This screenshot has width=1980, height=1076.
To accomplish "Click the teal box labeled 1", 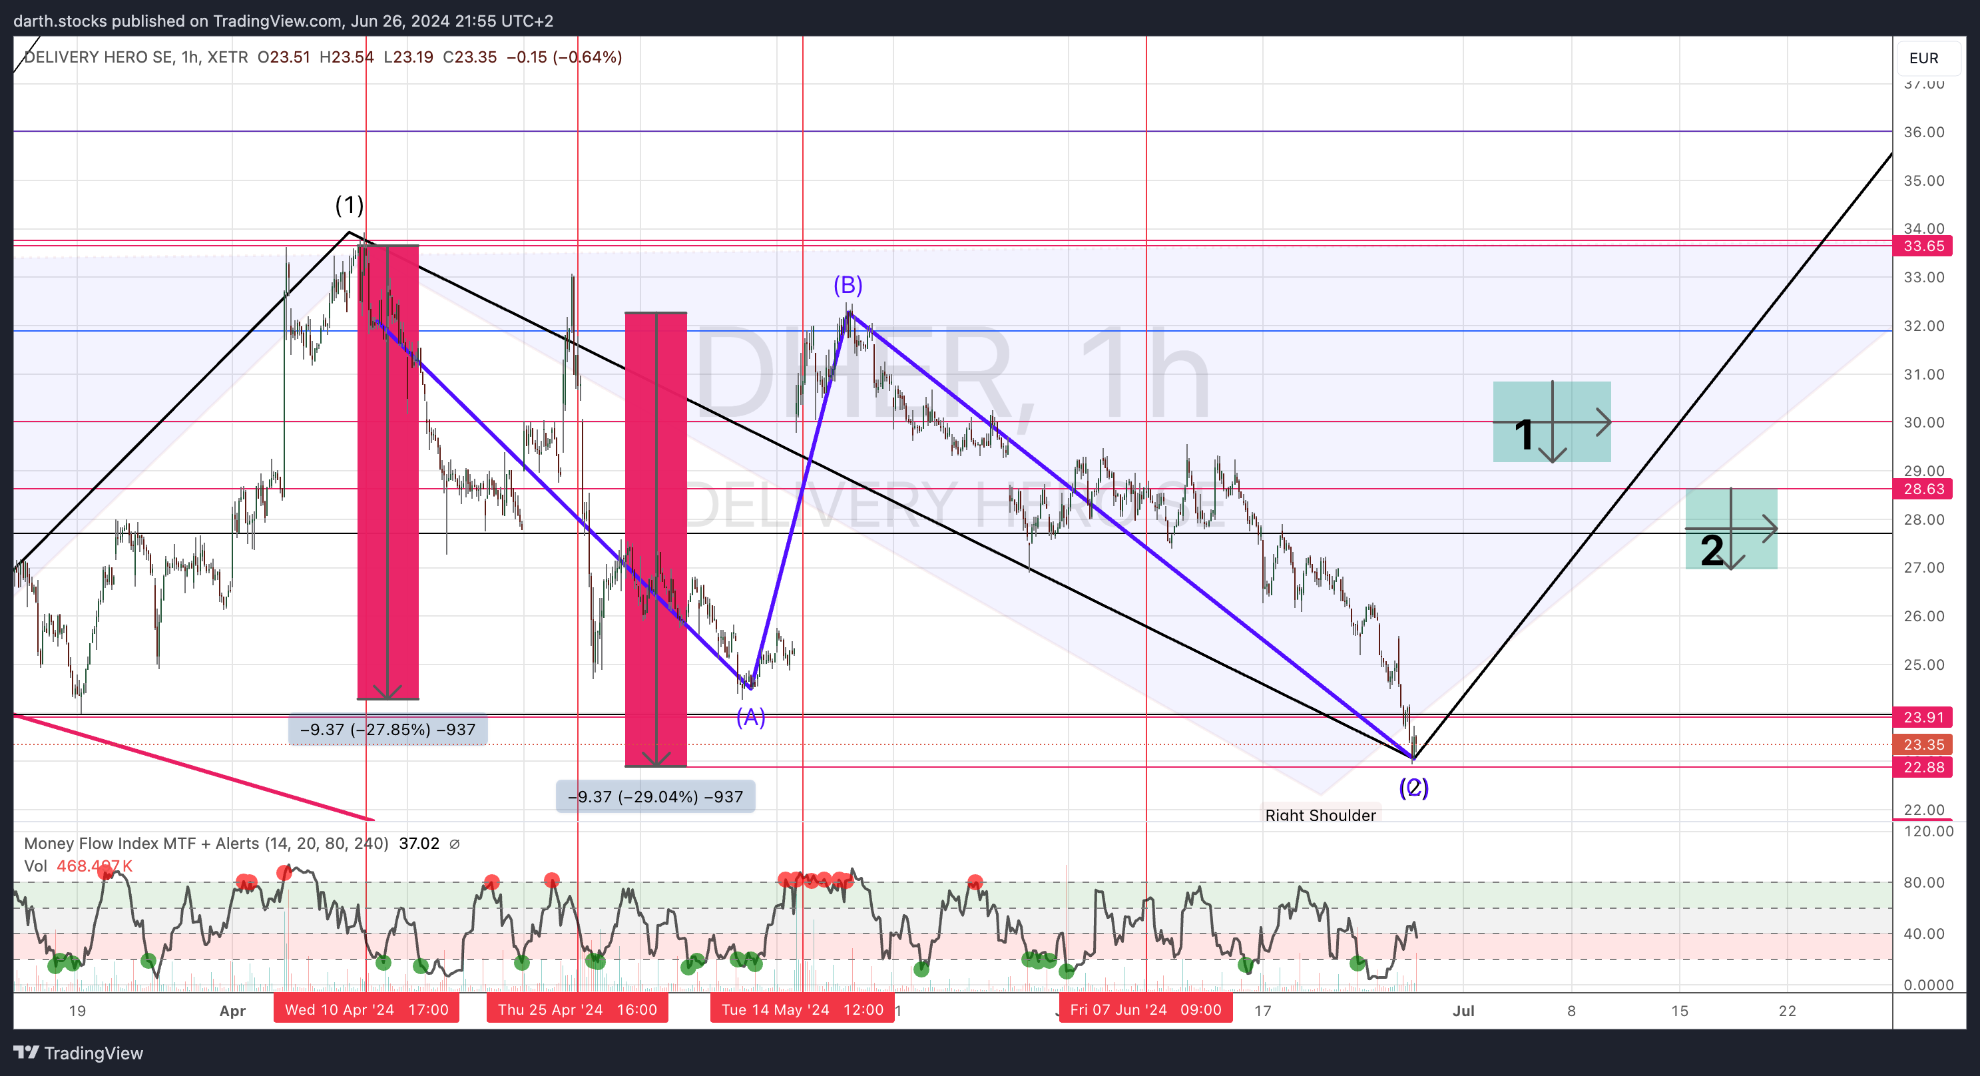I will click(1552, 422).
